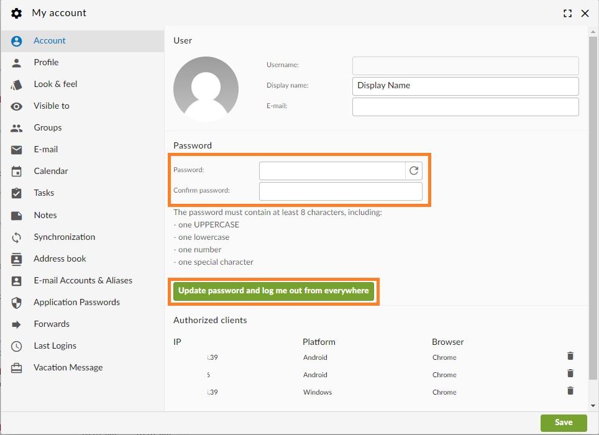This screenshot has width=599, height=435.
Task: Click Update password and log me out
Action: (273, 290)
